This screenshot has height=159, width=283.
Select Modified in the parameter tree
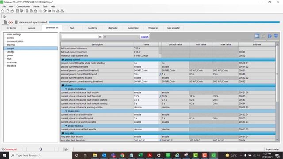coord(11,66)
